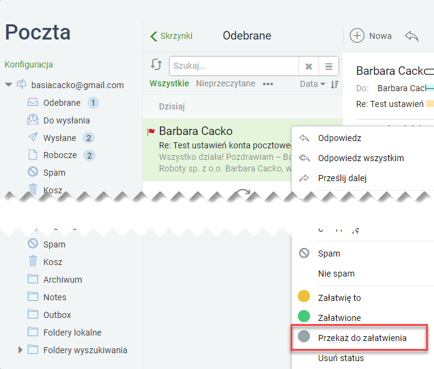This screenshot has height=369, width=434.
Task: Switch to the Nieprzeczytane filter tab
Action: (226, 83)
